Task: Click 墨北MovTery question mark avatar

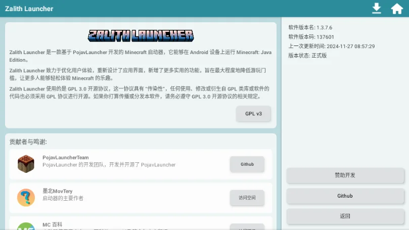Action: (x=26, y=198)
